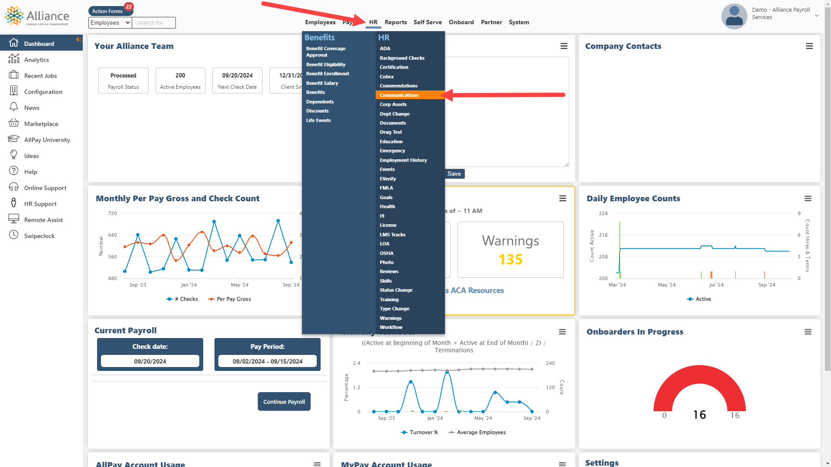This screenshot has width=831, height=467.
Task: Click the Warnings 135 card
Action: 510,250
